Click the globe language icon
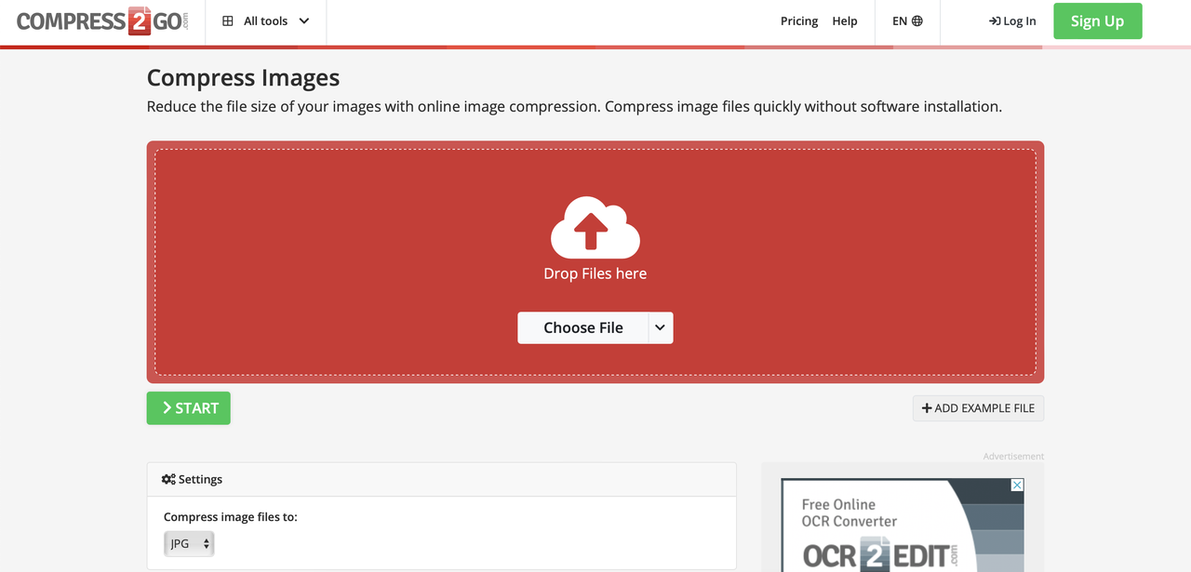Viewport: 1191px width, 572px height. point(917,20)
